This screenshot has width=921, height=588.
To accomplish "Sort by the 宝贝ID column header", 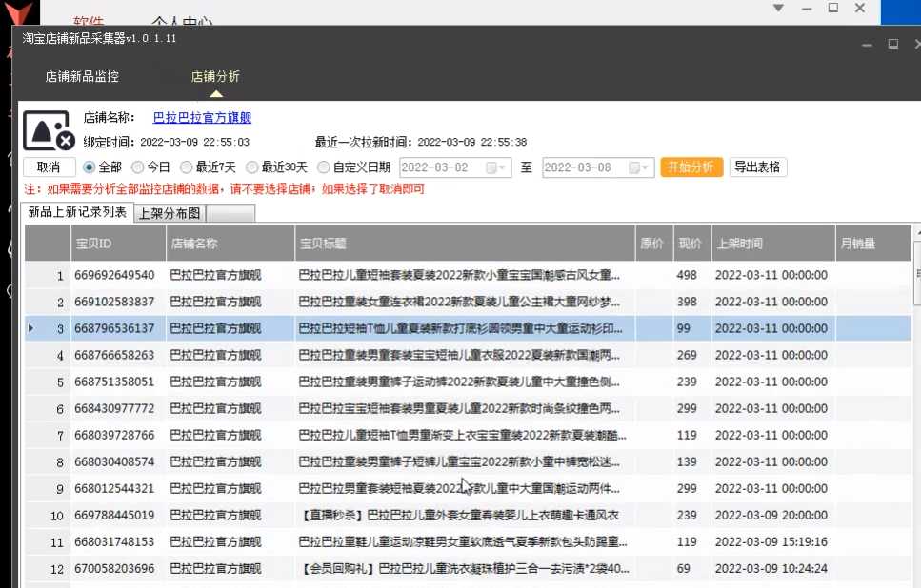I will pos(118,243).
